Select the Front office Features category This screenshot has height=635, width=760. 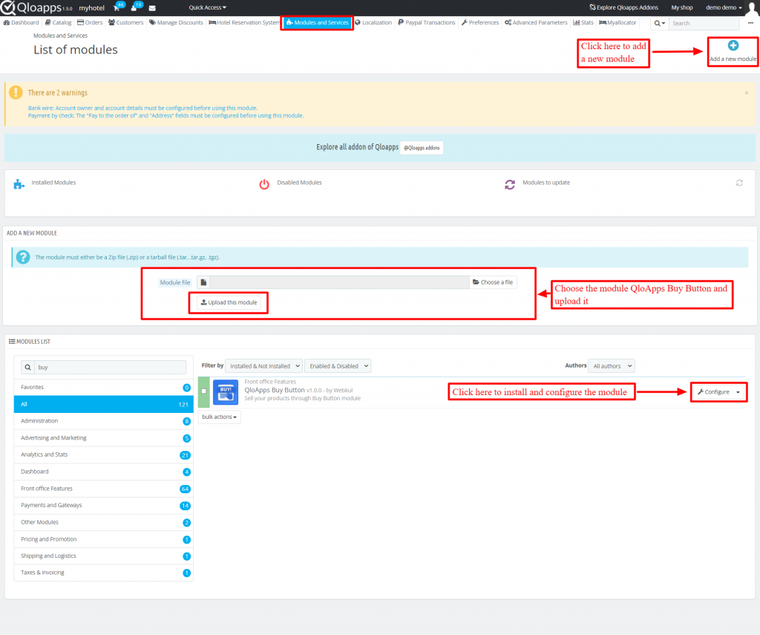[x=104, y=489]
